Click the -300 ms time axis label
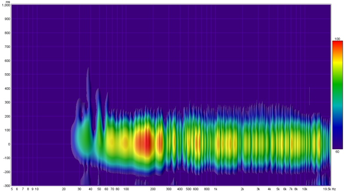 pos(7,185)
